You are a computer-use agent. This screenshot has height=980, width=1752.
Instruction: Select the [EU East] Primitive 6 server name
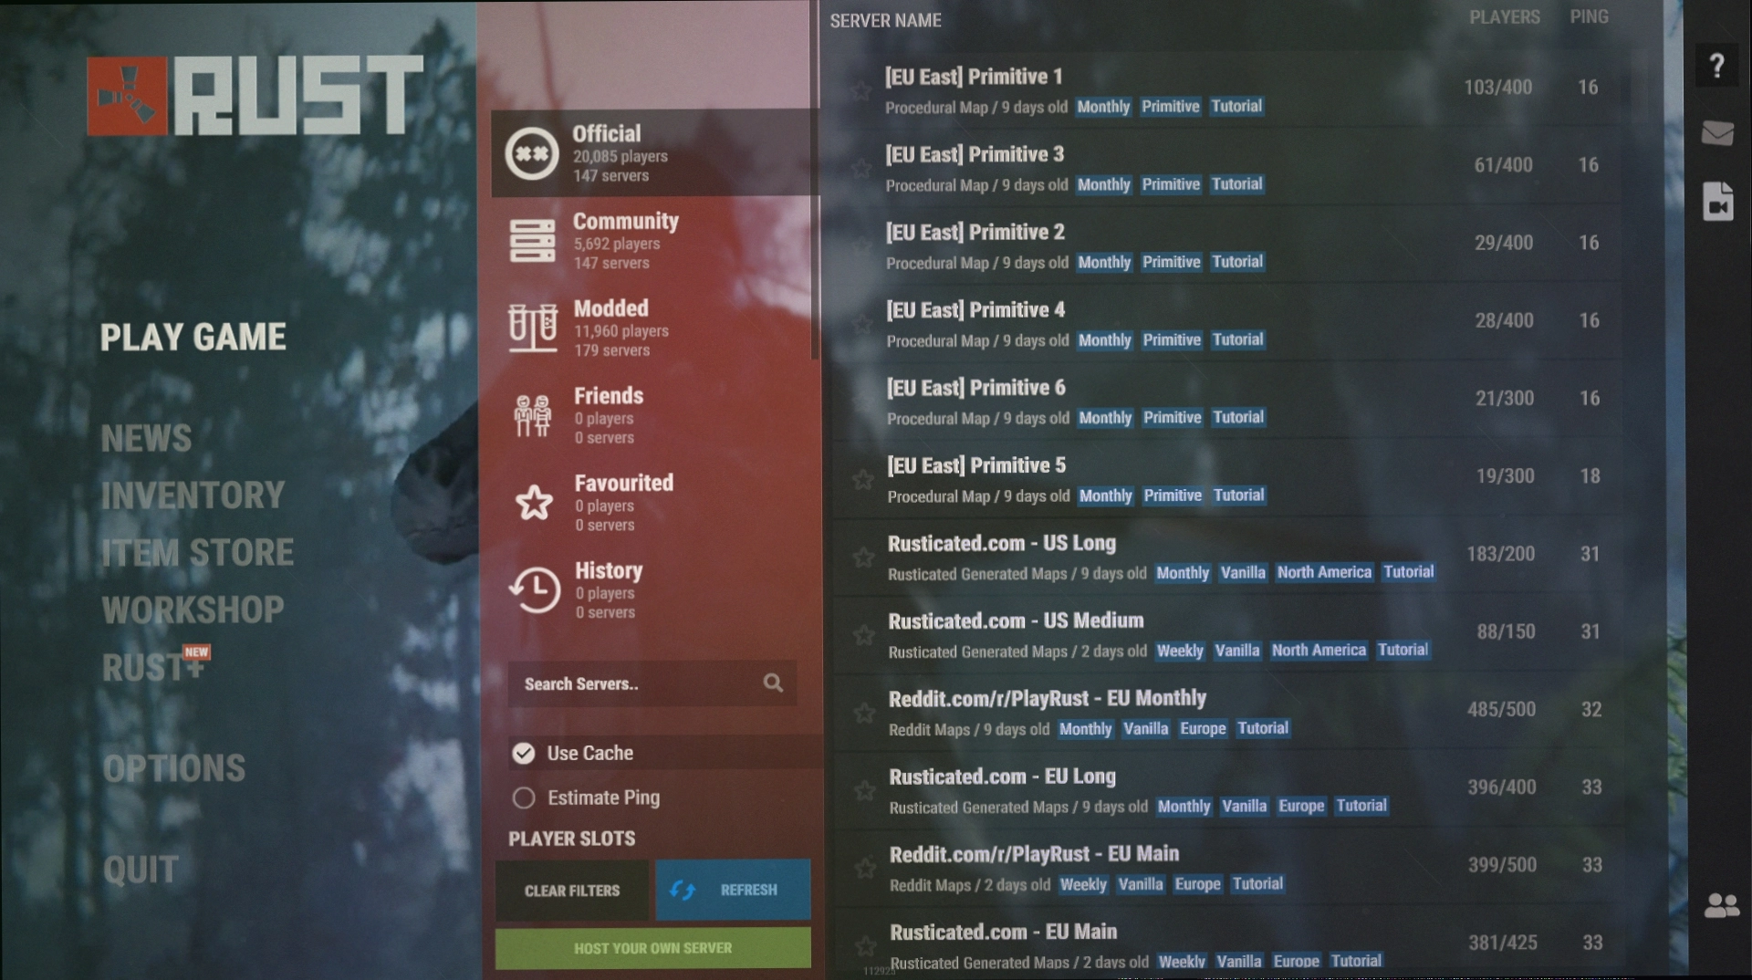(x=976, y=388)
